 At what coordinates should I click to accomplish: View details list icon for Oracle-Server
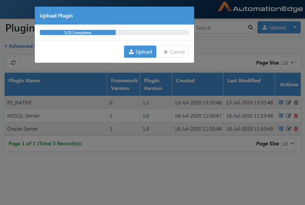coord(281,129)
